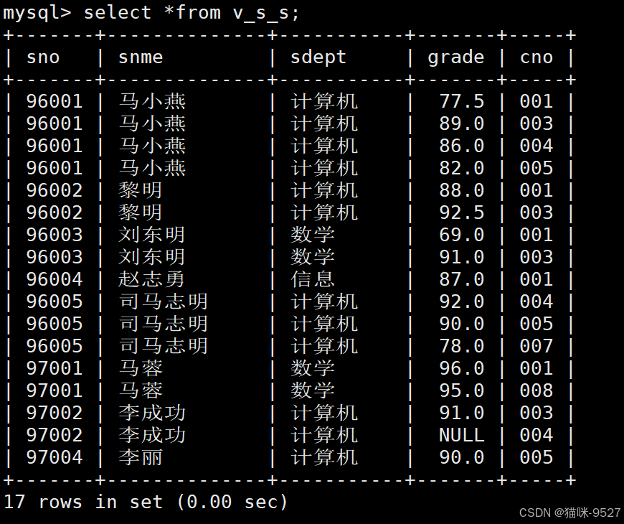
Task: Click cno 001 in the 赵志勇 row
Action: tap(536, 280)
